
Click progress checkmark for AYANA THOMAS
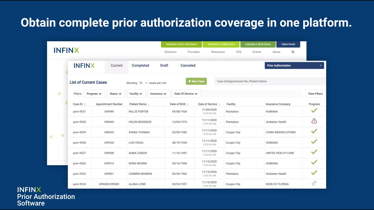(x=314, y=131)
